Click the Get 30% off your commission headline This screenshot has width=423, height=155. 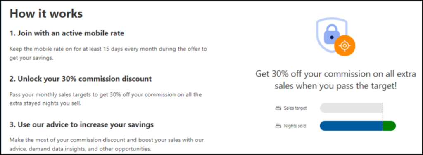click(x=335, y=80)
